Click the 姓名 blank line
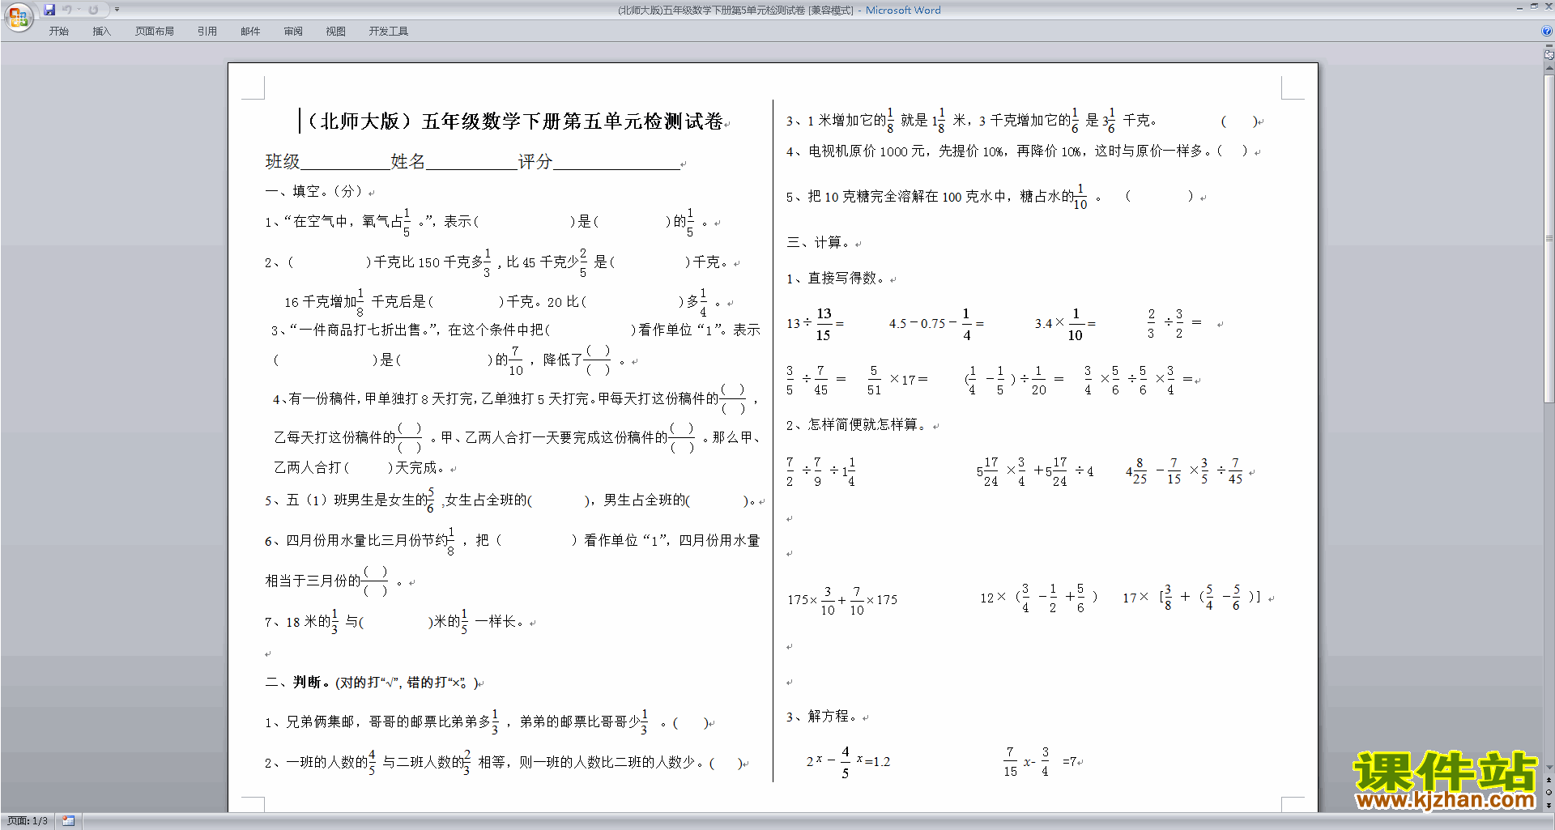This screenshot has width=1555, height=830. point(471,162)
